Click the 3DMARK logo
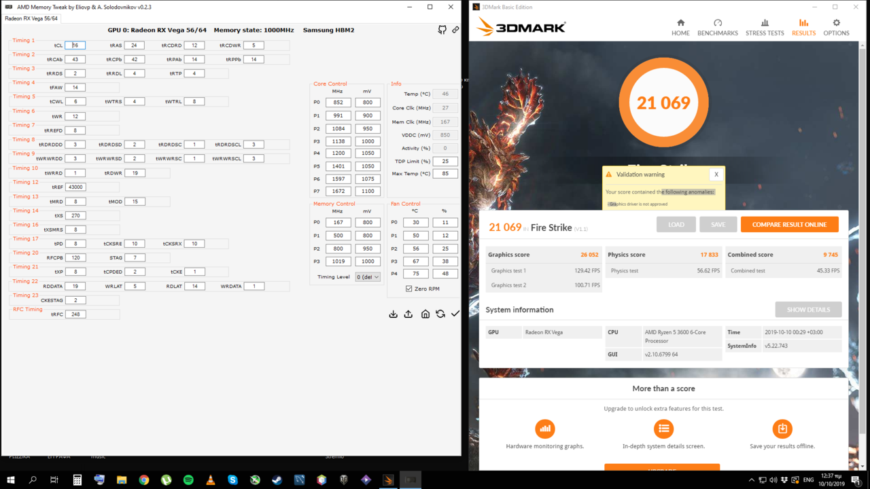 (x=521, y=28)
